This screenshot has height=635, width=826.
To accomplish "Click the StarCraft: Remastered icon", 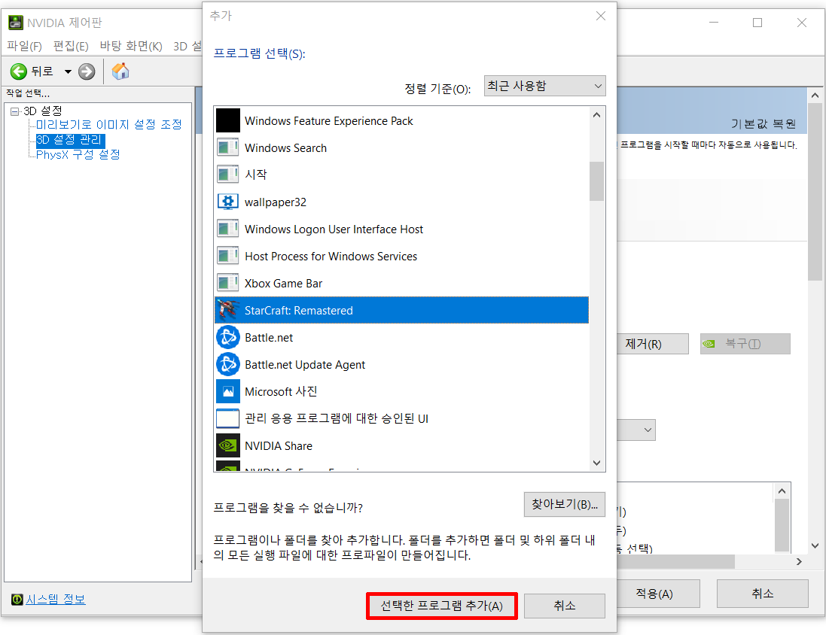I will (x=228, y=310).
